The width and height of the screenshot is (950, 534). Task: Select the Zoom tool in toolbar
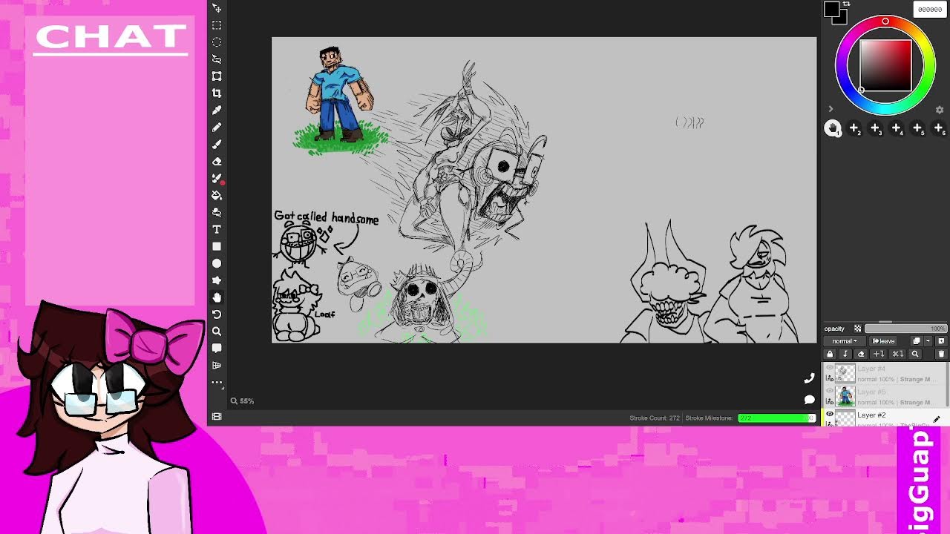pyautogui.click(x=217, y=332)
